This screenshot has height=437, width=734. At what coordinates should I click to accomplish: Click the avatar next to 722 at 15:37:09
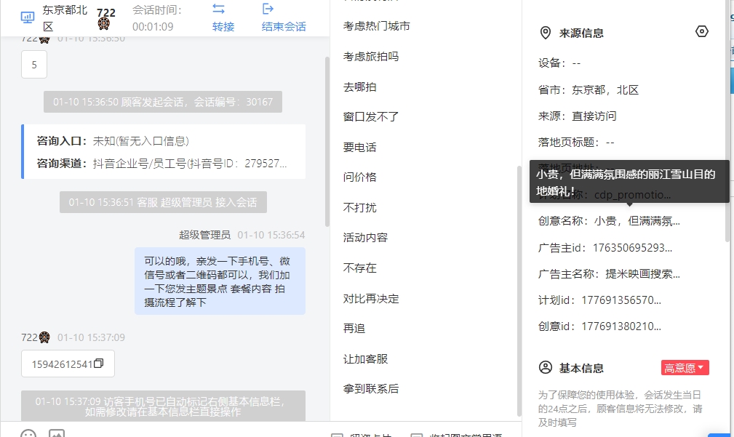coord(44,337)
